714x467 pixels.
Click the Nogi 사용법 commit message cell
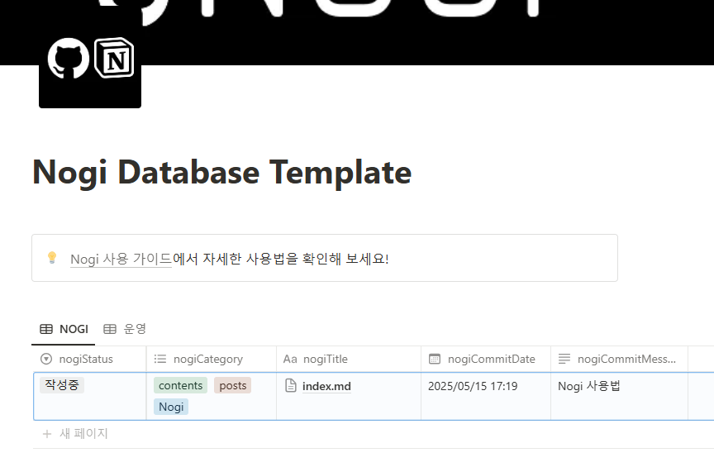coord(619,396)
